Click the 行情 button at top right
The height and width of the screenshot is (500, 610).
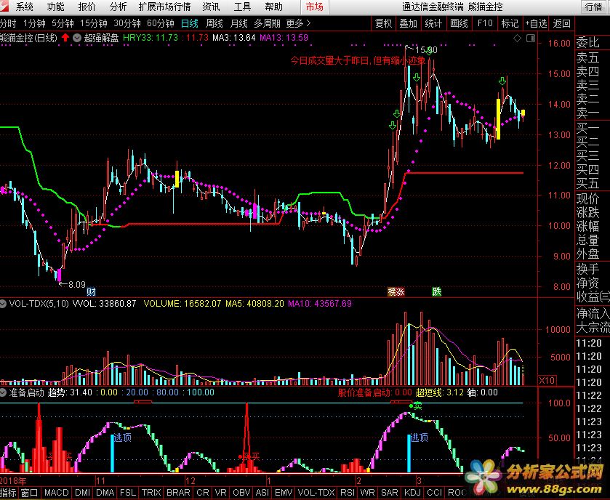click(594, 7)
